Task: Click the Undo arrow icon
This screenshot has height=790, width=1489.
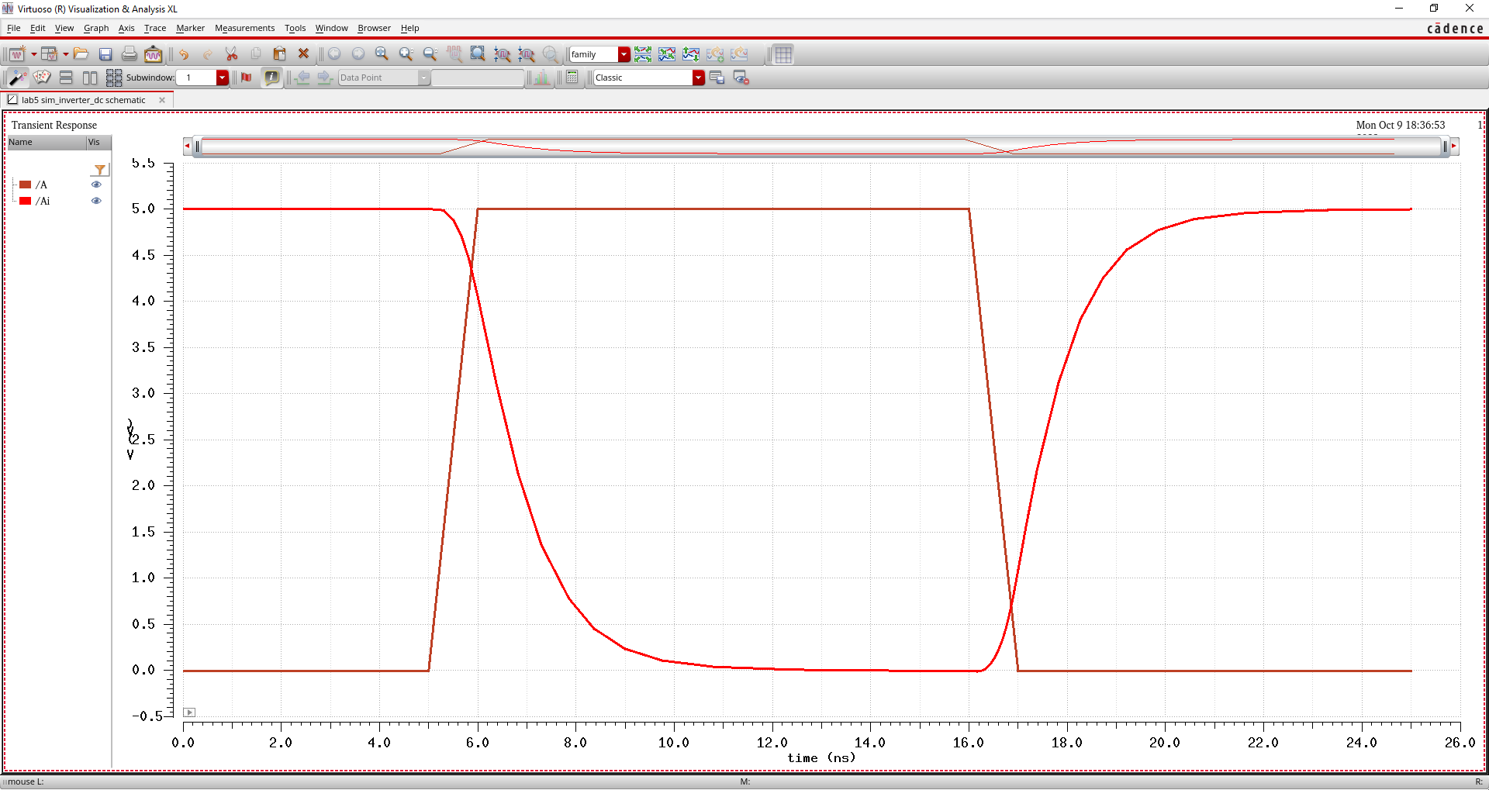Action: pyautogui.click(x=183, y=54)
